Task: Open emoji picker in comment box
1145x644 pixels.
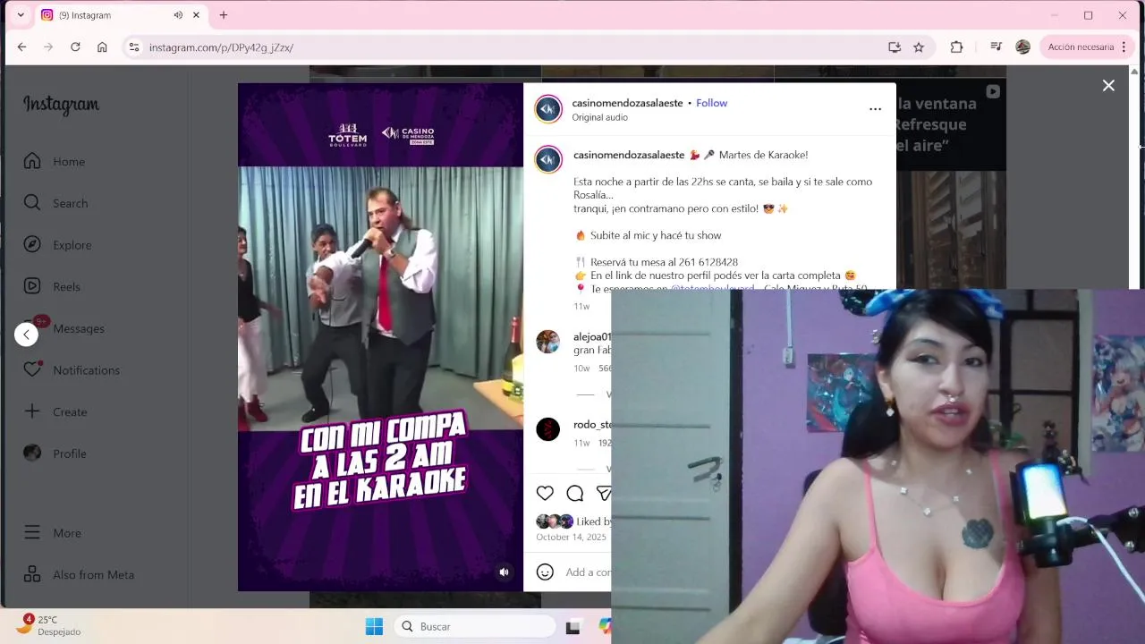Action: [545, 572]
